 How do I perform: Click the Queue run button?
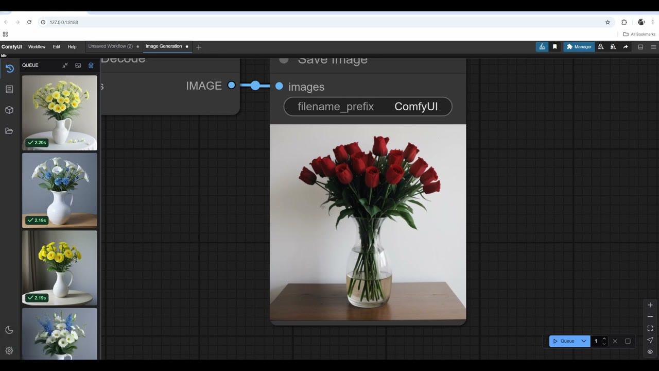[x=564, y=341]
